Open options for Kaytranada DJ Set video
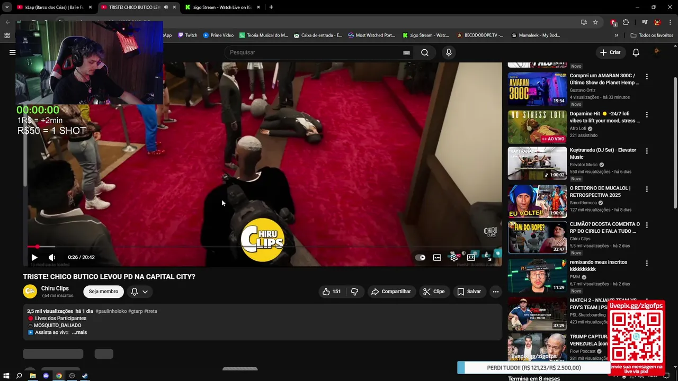Image resolution: width=678 pixels, height=381 pixels. [647, 151]
